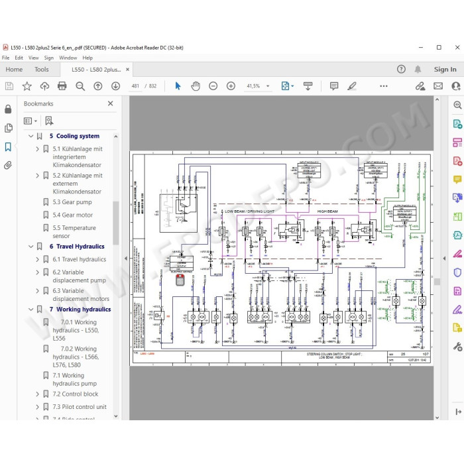This screenshot has width=464, height=464.
Task: Collapse 6 Travel Hydraulics bookmark
Action: pyautogui.click(x=30, y=247)
